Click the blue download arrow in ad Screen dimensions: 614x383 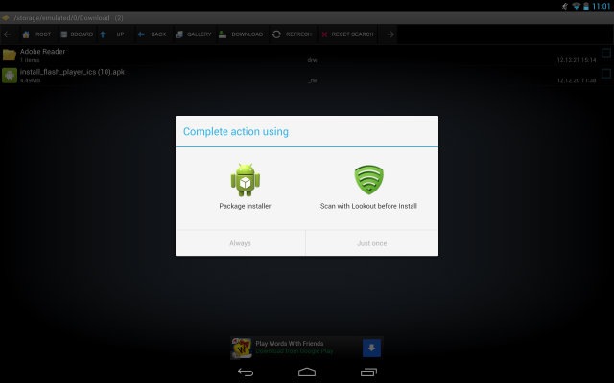(370, 347)
